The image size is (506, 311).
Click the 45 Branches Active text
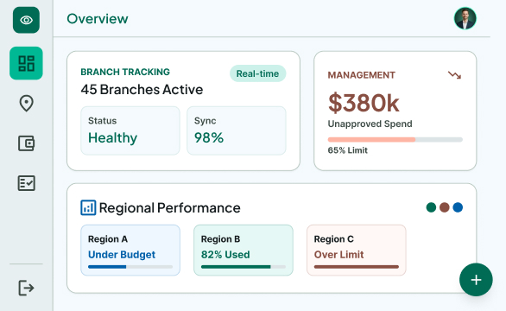coord(142,90)
